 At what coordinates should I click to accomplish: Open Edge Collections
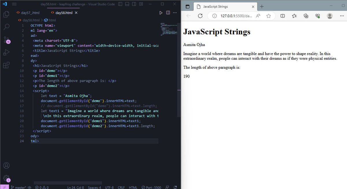coord(306,16)
